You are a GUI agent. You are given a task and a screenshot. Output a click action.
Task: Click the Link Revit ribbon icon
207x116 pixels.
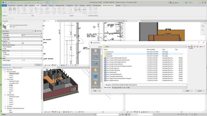10,11
